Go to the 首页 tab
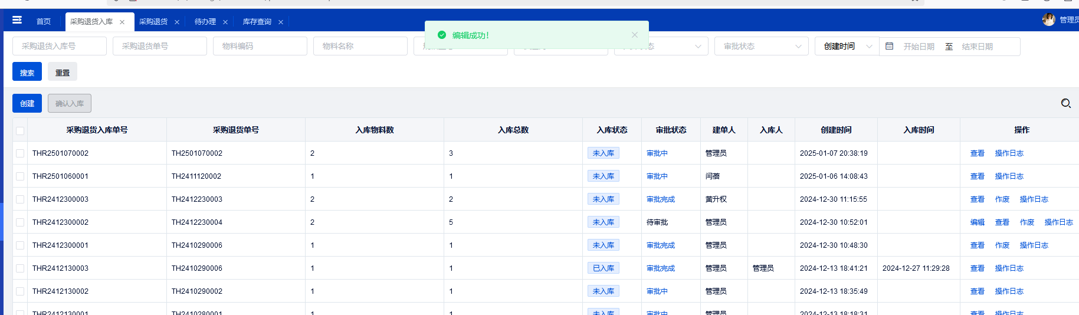Image resolution: width=1079 pixels, height=315 pixels. click(44, 22)
